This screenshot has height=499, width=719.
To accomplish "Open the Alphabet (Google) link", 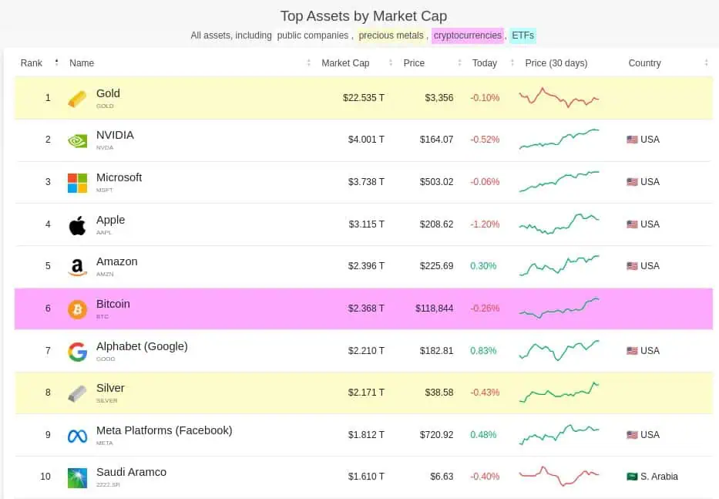I will pyautogui.click(x=142, y=346).
